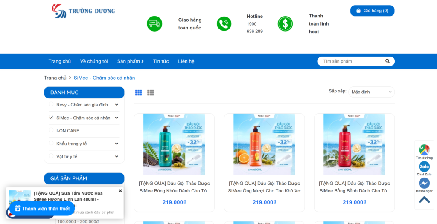Open the shopping cart Giỏ hàng button
Screen dimensions: 437x224
click(372, 11)
